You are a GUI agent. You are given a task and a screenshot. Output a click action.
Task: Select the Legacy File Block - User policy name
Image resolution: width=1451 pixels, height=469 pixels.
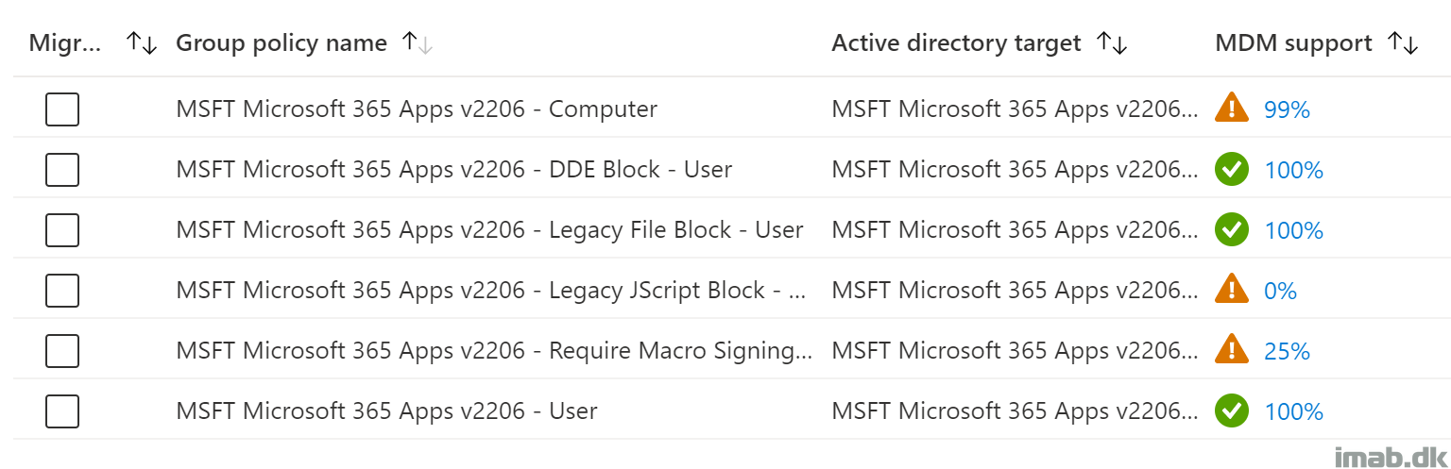pyautogui.click(x=489, y=230)
